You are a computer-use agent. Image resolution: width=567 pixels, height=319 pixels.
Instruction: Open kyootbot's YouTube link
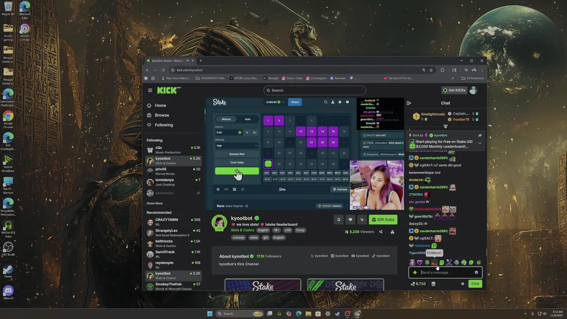[x=360, y=256]
